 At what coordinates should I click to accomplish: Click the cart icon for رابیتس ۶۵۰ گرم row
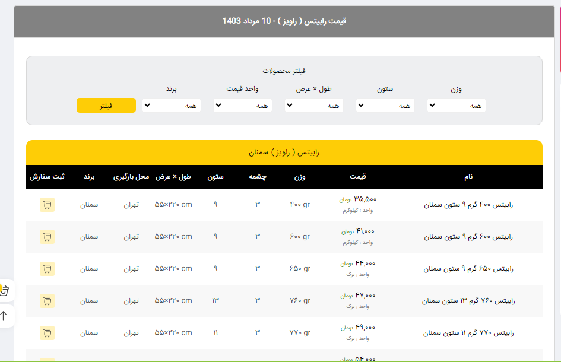(x=47, y=269)
